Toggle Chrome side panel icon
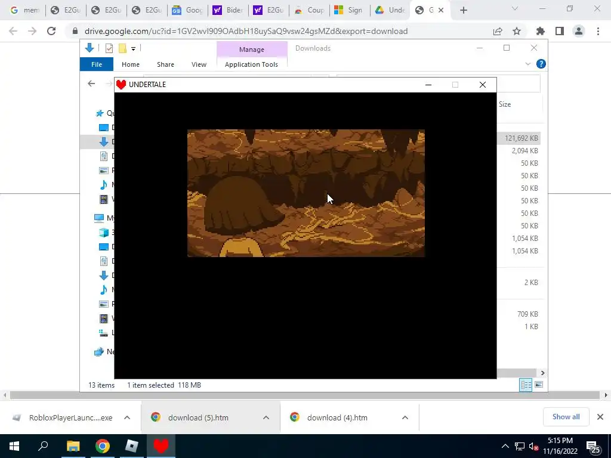Image resolution: width=611 pixels, height=458 pixels. (x=560, y=31)
